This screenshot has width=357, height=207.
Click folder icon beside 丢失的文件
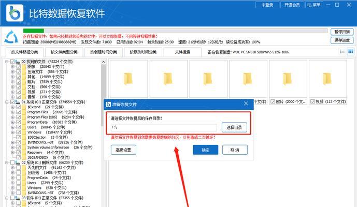[24, 168]
